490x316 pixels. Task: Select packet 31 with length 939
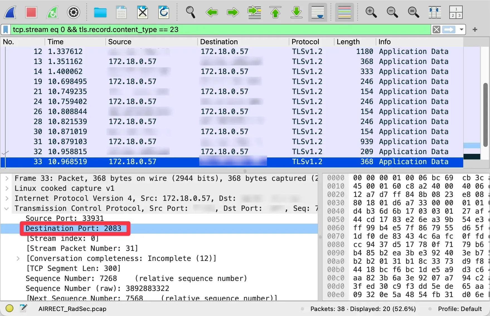[x=232, y=142]
